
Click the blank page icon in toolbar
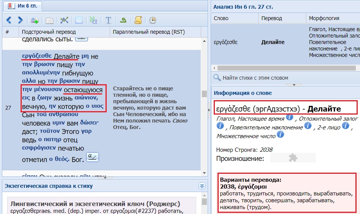pyautogui.click(x=49, y=20)
